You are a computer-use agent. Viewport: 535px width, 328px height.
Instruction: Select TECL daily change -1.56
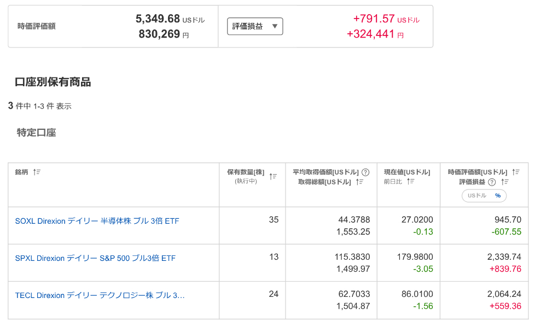click(423, 306)
